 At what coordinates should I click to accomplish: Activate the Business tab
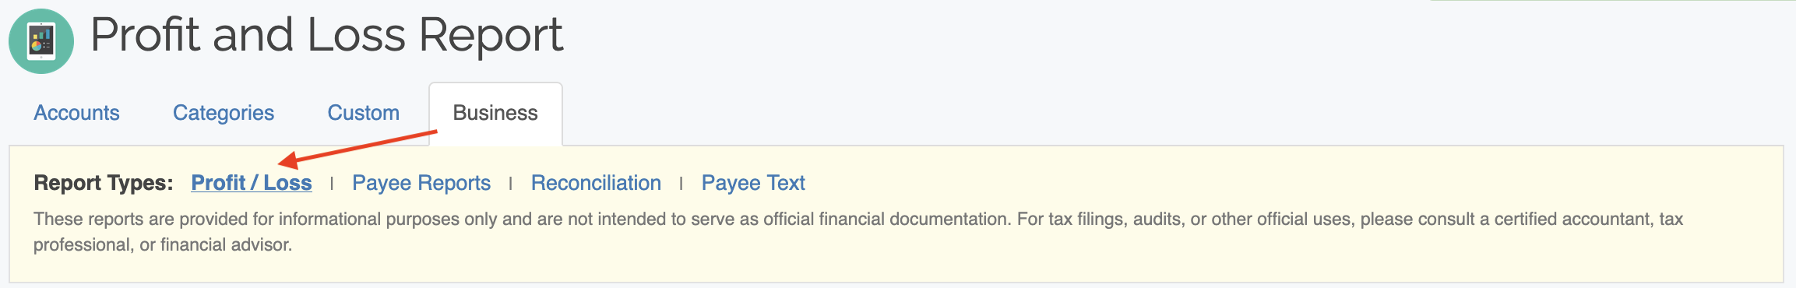495,114
